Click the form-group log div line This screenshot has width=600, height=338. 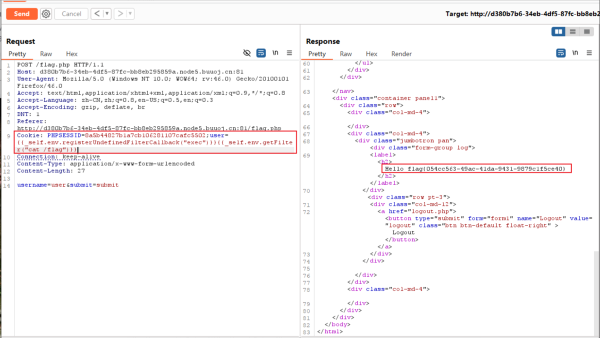click(419, 148)
